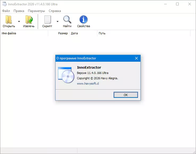Screen dimensions: 196x154
Task: Click the Свойства info icon
Action: [84, 19]
